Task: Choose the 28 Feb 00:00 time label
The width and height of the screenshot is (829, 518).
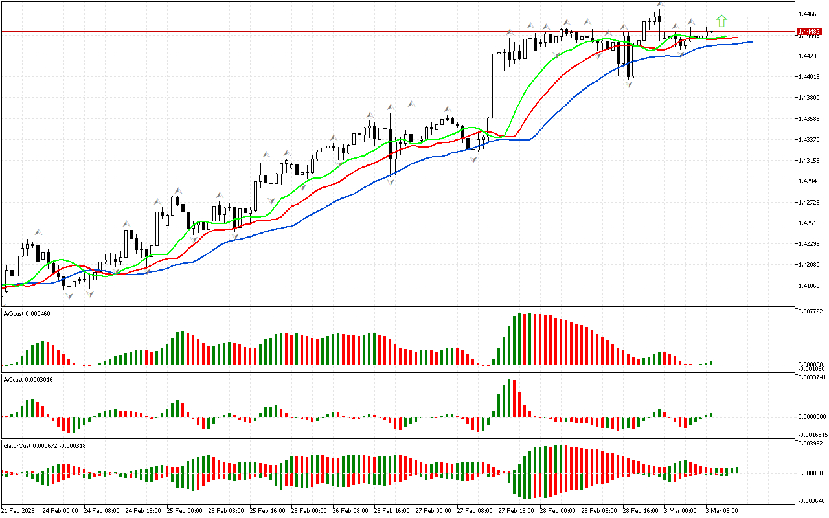Action: pos(558,511)
